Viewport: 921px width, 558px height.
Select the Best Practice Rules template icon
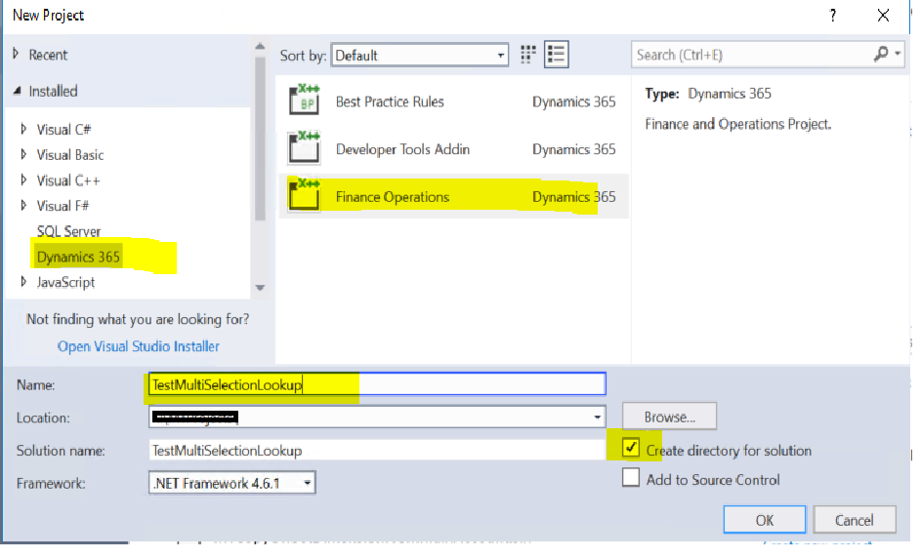(x=305, y=100)
